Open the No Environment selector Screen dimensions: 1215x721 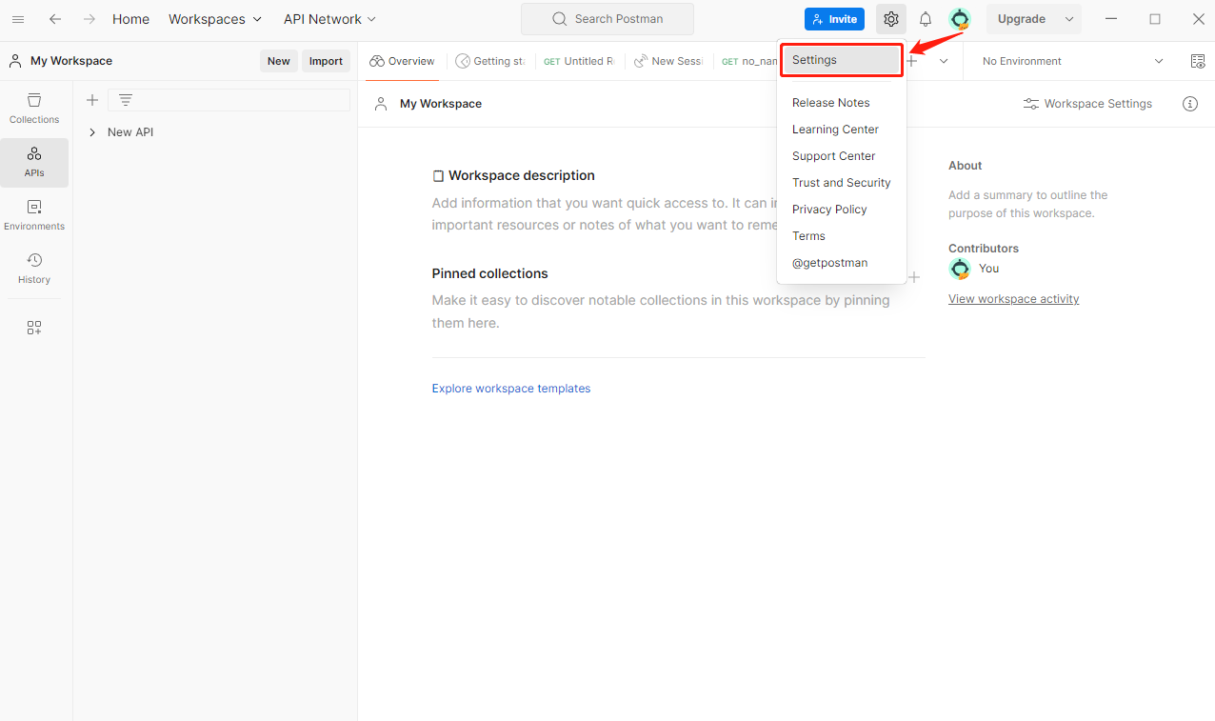[x=1071, y=61]
